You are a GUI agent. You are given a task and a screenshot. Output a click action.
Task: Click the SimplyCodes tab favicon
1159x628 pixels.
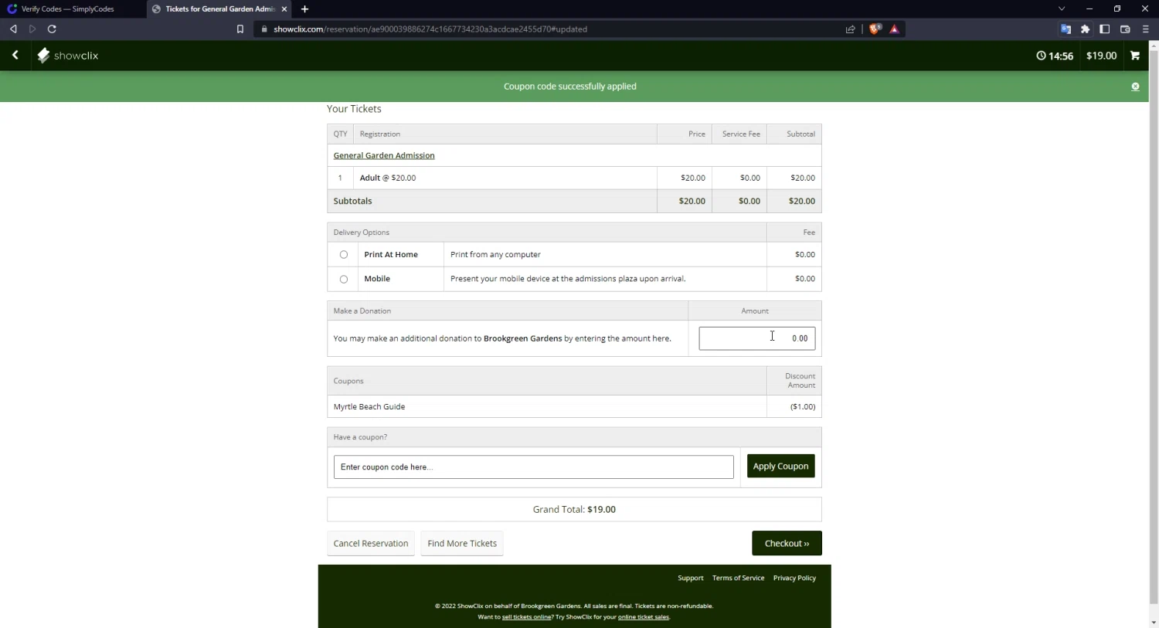point(12,9)
